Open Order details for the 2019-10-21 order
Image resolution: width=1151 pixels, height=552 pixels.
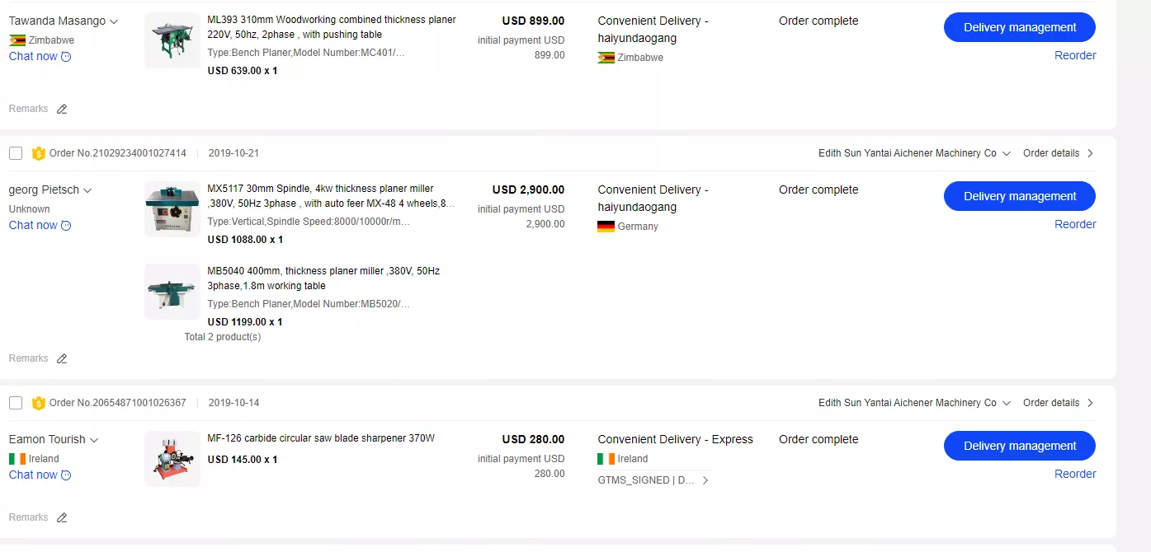(x=1058, y=153)
